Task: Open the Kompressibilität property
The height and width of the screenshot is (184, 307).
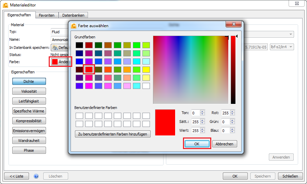Action: 29,121
